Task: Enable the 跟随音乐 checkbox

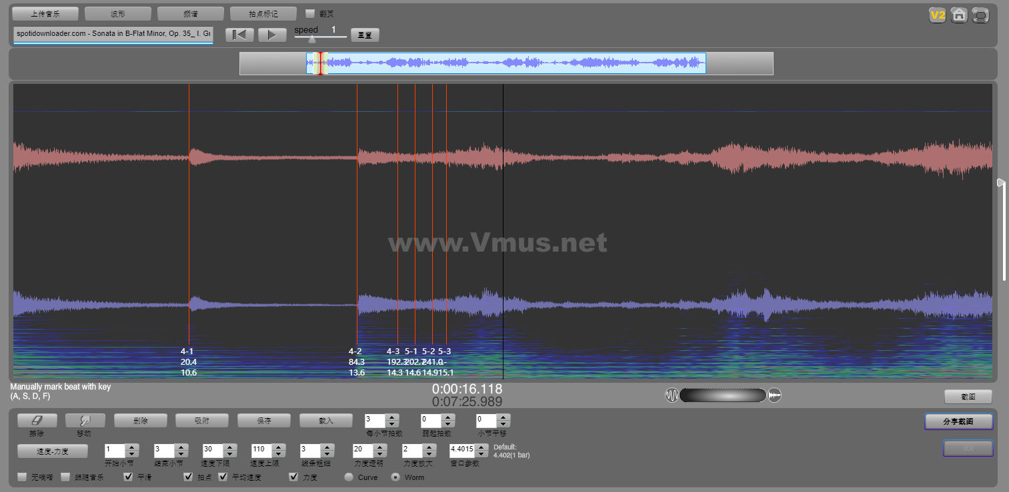Action: pos(65,477)
